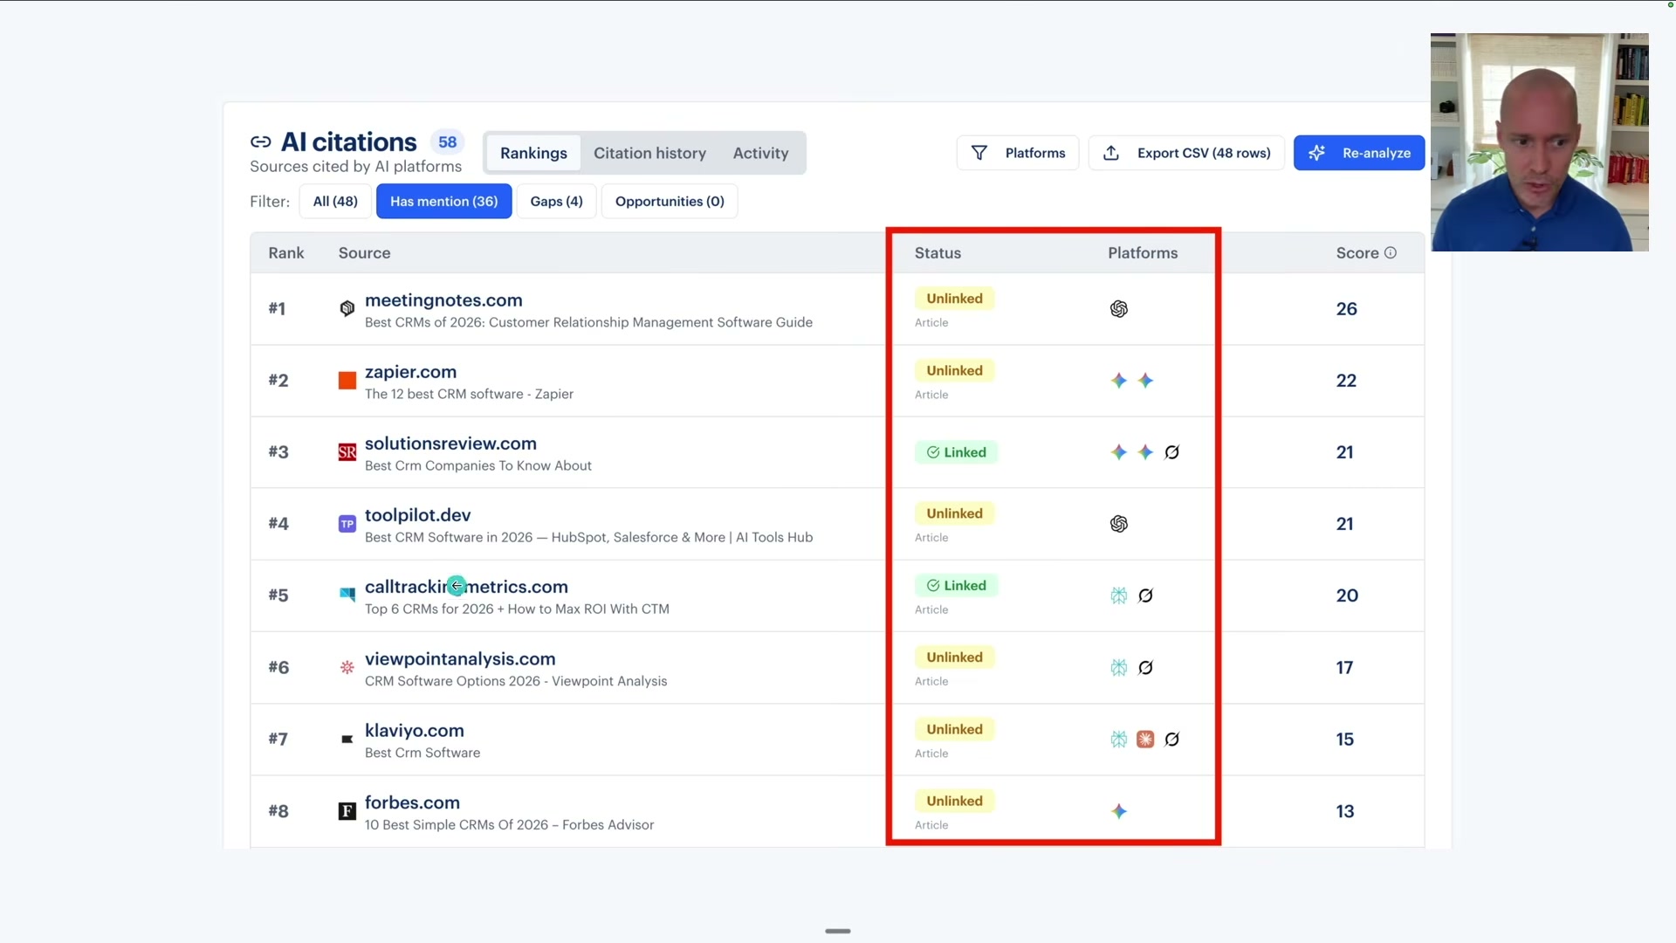The width and height of the screenshot is (1676, 943).
Task: Click the Gemini star icon in forbes.com row
Action: coord(1119,811)
